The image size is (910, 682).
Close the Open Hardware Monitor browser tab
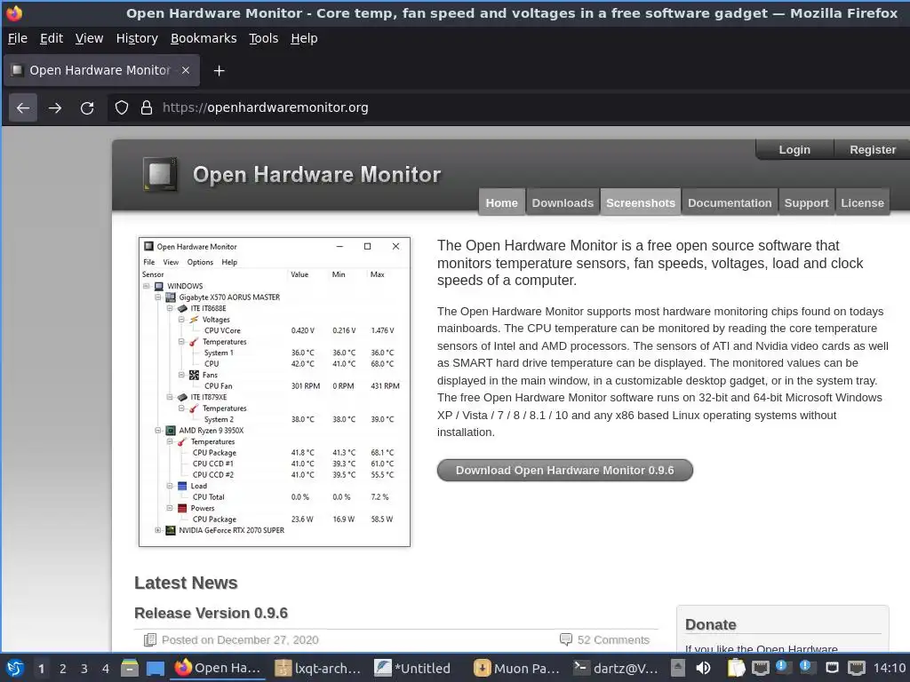[185, 70]
